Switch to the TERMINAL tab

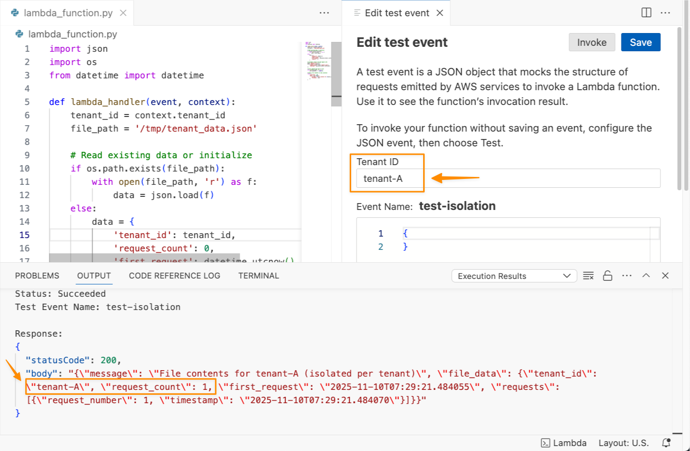pos(258,276)
